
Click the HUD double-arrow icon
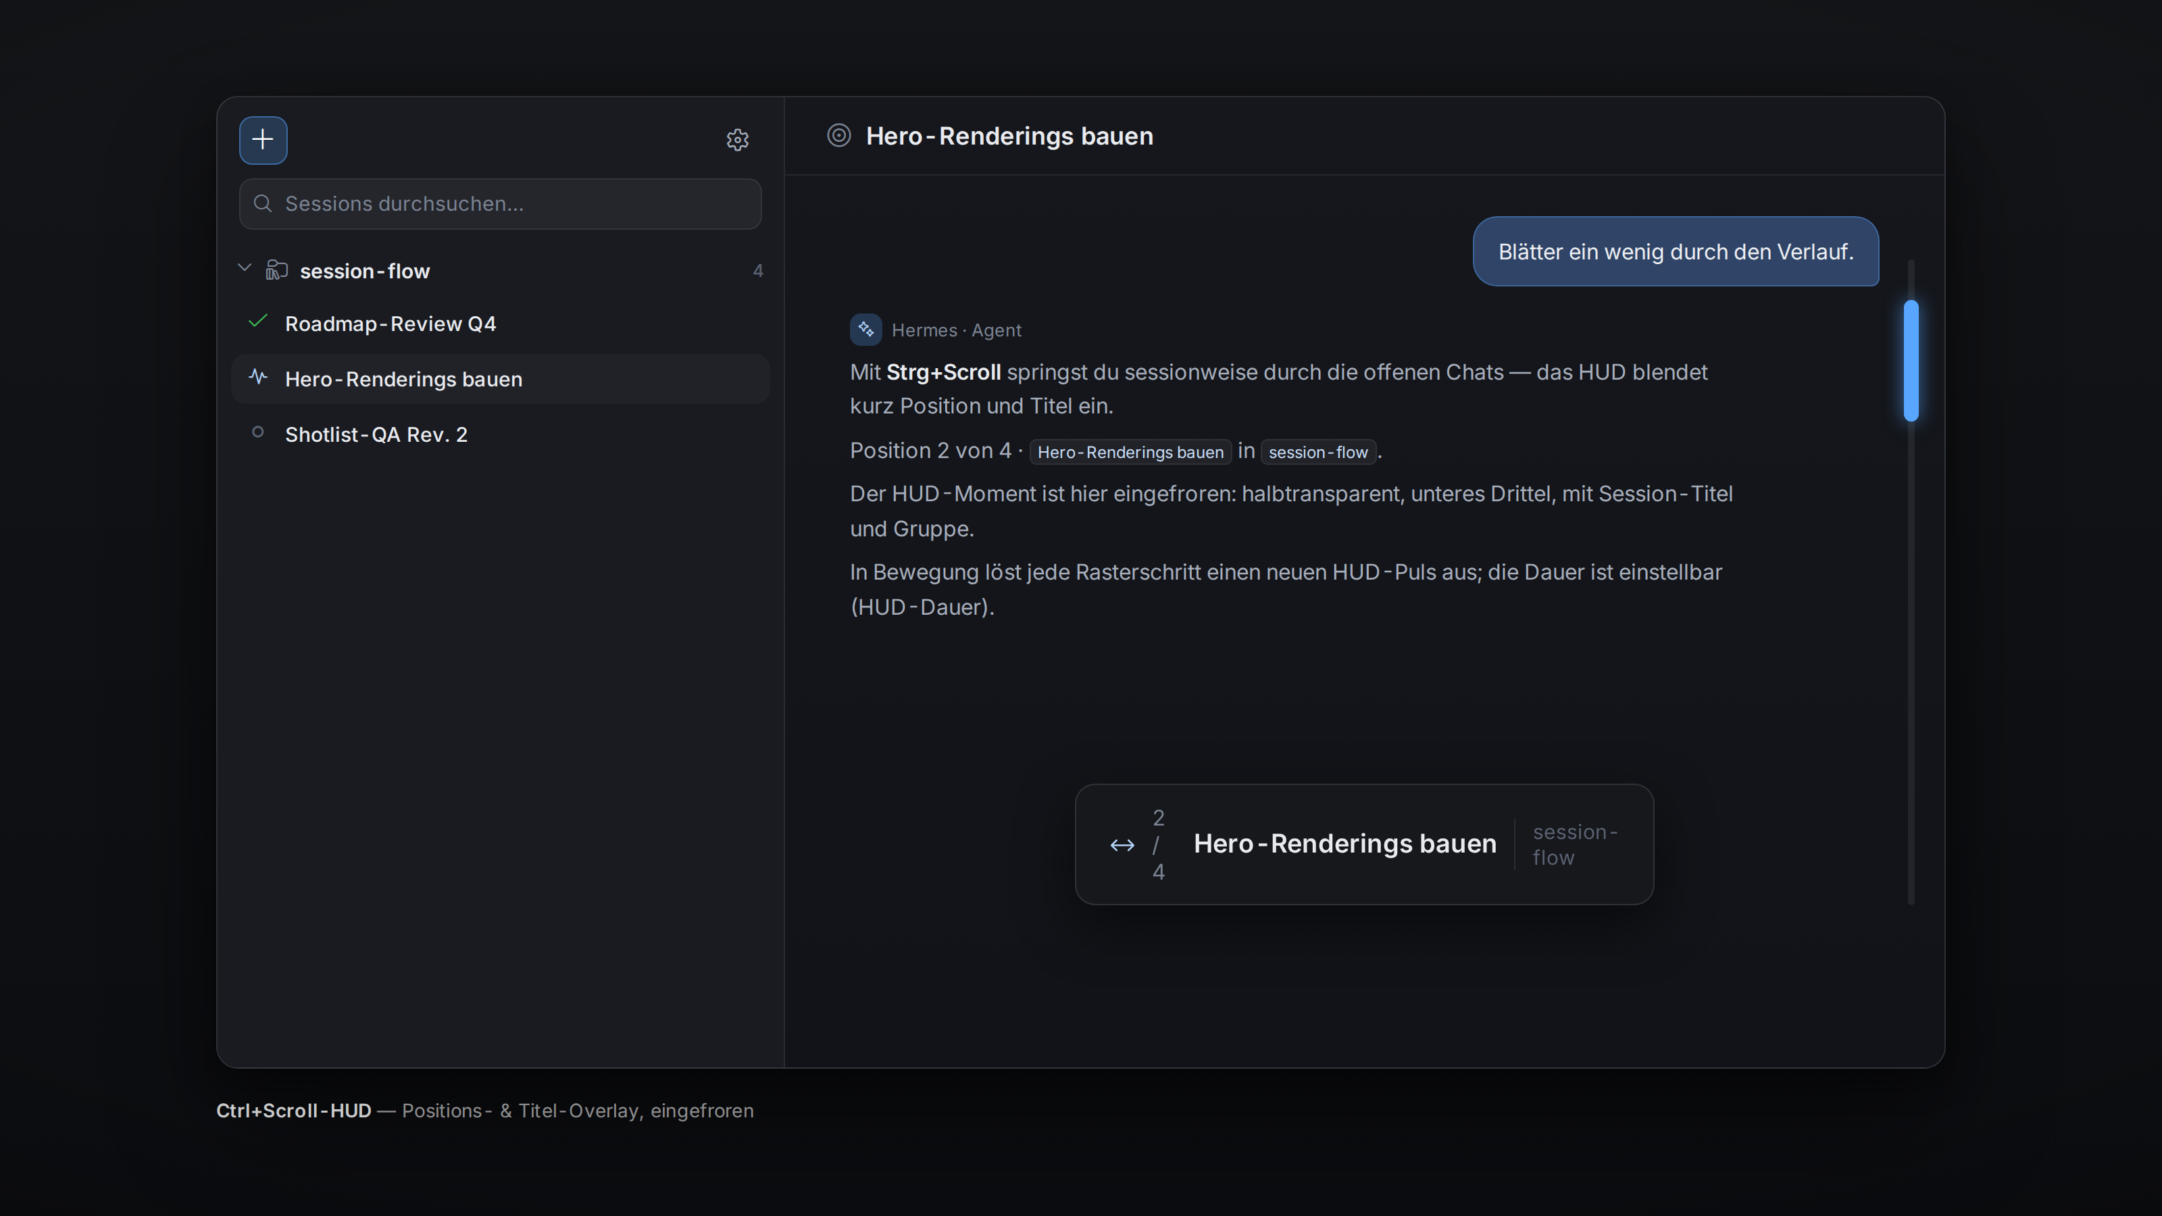click(x=1122, y=846)
